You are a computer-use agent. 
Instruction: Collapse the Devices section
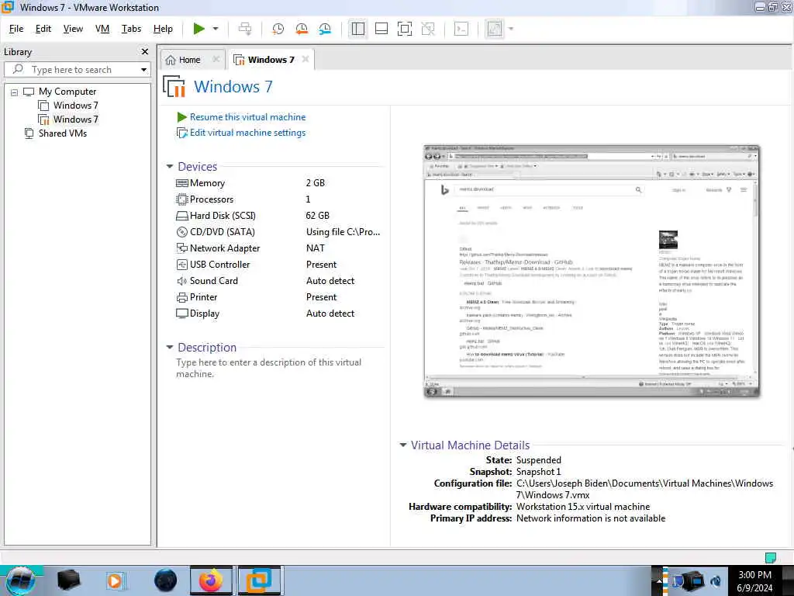pos(170,166)
